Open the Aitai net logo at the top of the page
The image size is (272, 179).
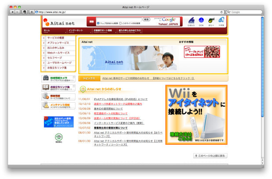59,22
